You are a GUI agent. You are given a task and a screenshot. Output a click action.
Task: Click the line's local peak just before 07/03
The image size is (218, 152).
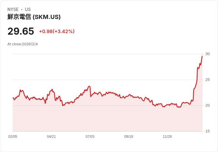tap(89, 86)
